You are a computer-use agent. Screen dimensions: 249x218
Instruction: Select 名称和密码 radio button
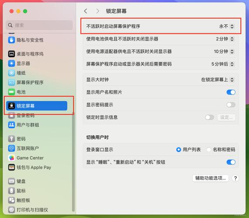(209, 150)
